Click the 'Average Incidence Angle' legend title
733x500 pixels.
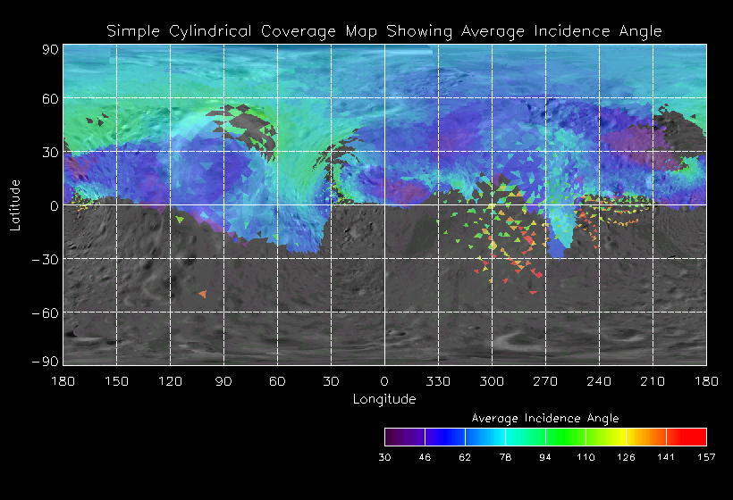(x=545, y=418)
